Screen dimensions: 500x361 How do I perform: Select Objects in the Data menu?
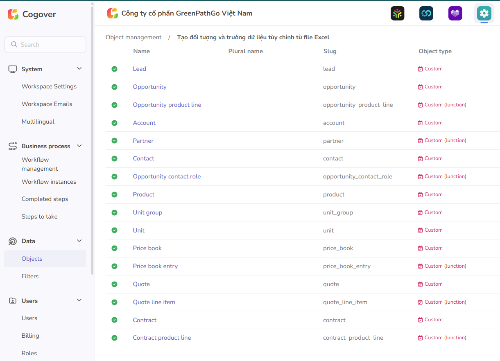point(45,259)
